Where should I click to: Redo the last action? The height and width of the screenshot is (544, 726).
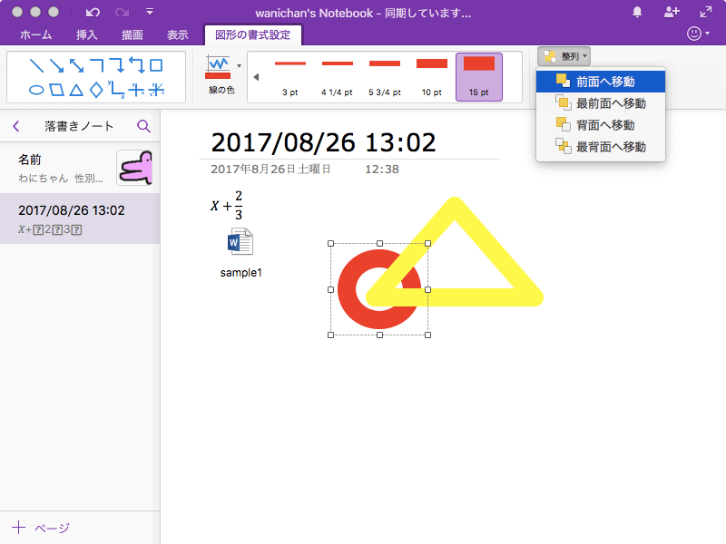click(122, 13)
